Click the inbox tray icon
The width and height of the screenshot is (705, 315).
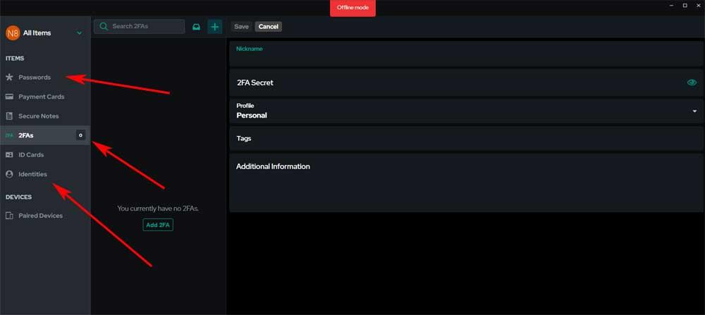[196, 27]
